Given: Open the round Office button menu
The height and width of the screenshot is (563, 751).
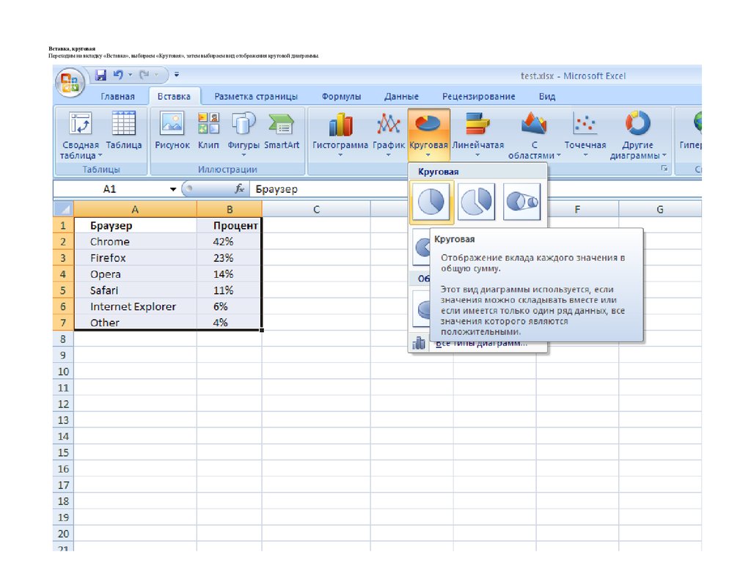Looking at the screenshot, I should pos(70,82).
